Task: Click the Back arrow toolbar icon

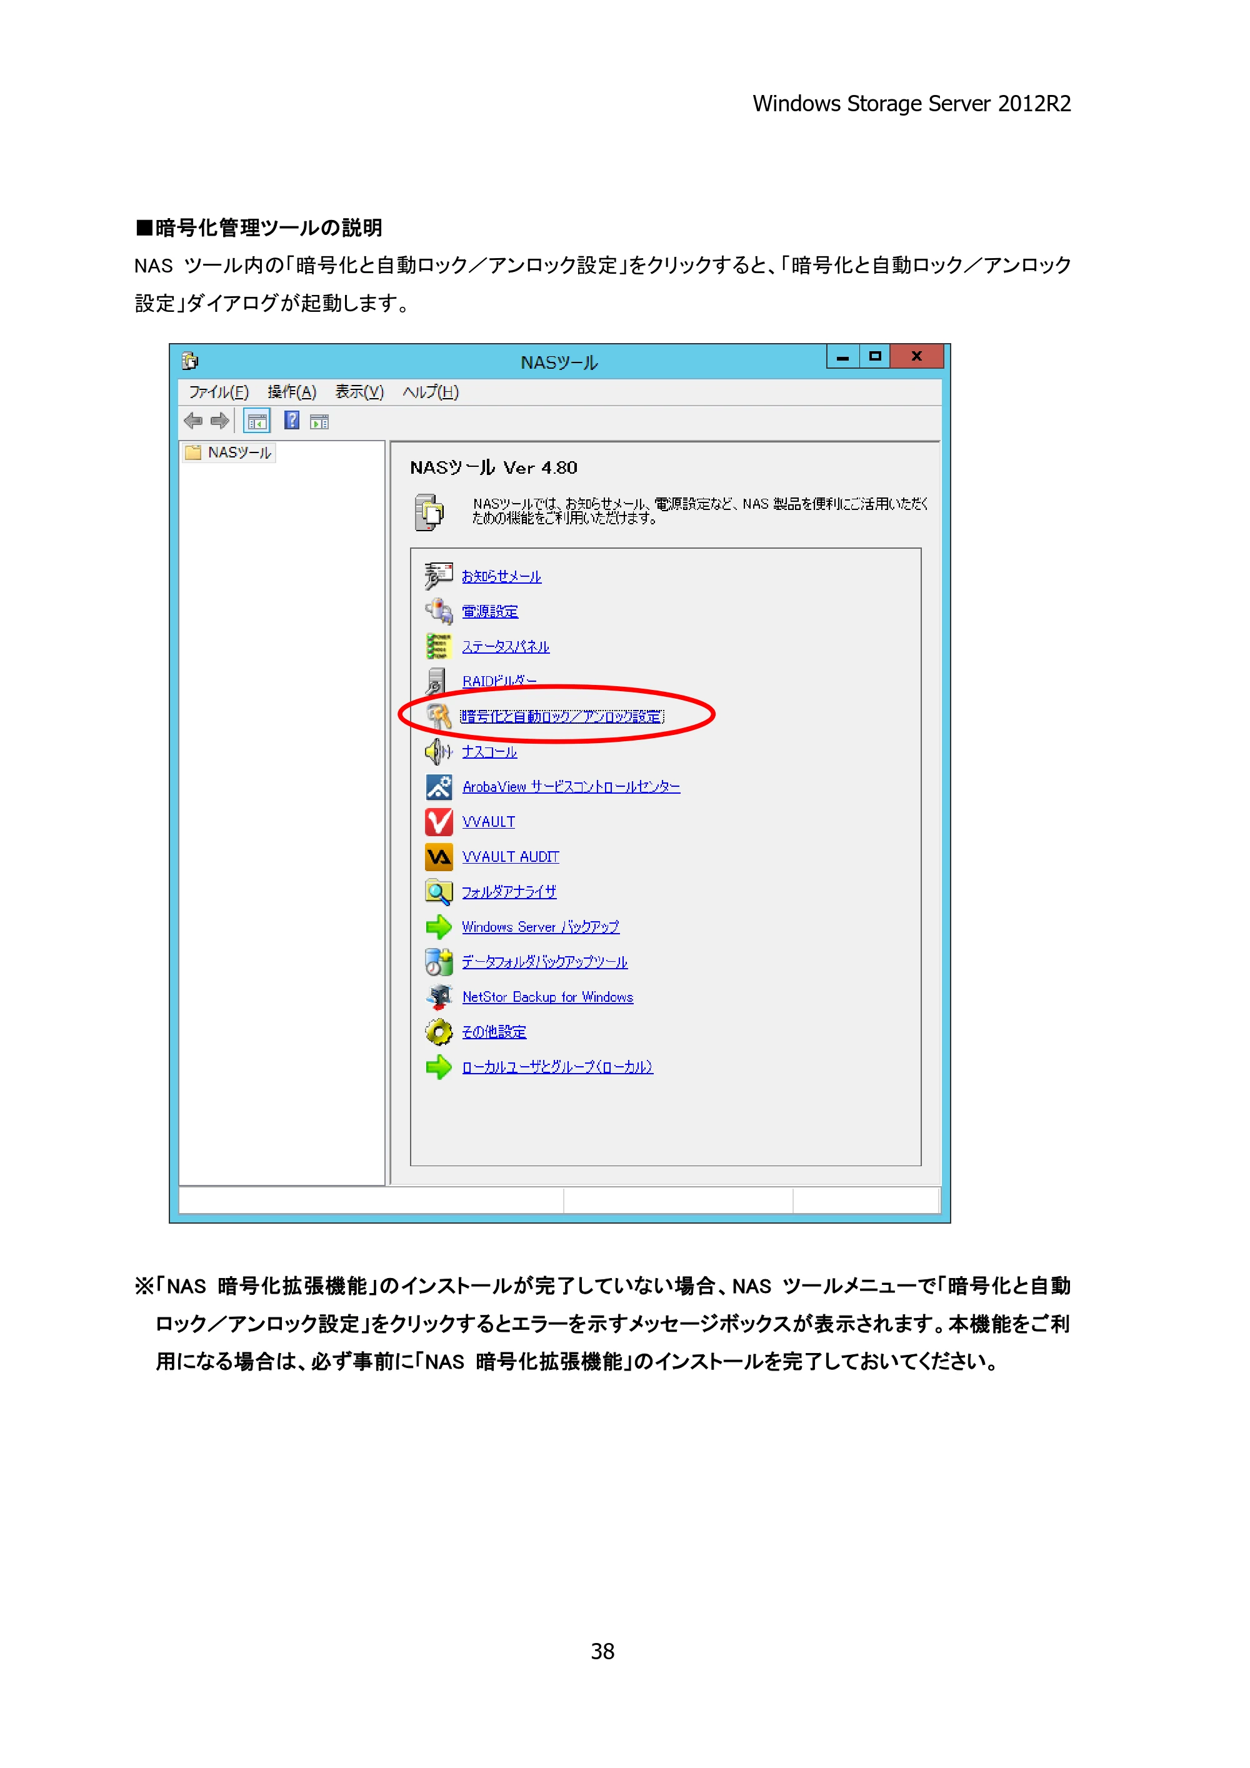Action: 192,421
